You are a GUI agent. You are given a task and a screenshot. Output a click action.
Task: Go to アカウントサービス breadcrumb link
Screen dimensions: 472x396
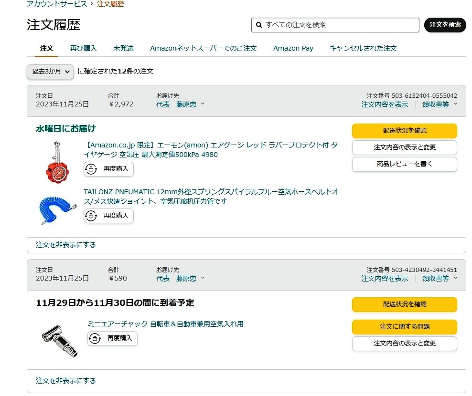click(56, 4)
